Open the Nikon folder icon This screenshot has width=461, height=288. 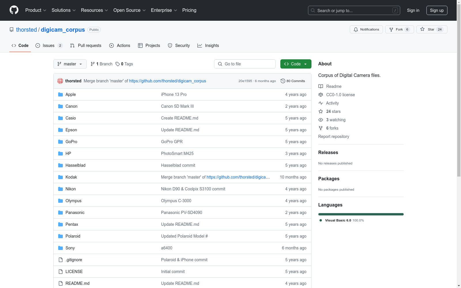coord(61,189)
